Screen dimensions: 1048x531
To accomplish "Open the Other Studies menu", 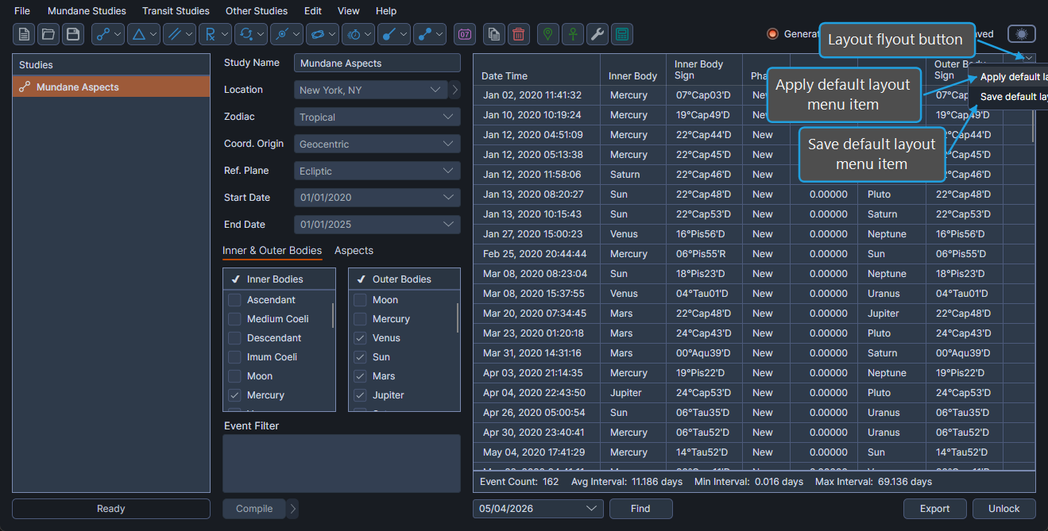I will tap(257, 11).
